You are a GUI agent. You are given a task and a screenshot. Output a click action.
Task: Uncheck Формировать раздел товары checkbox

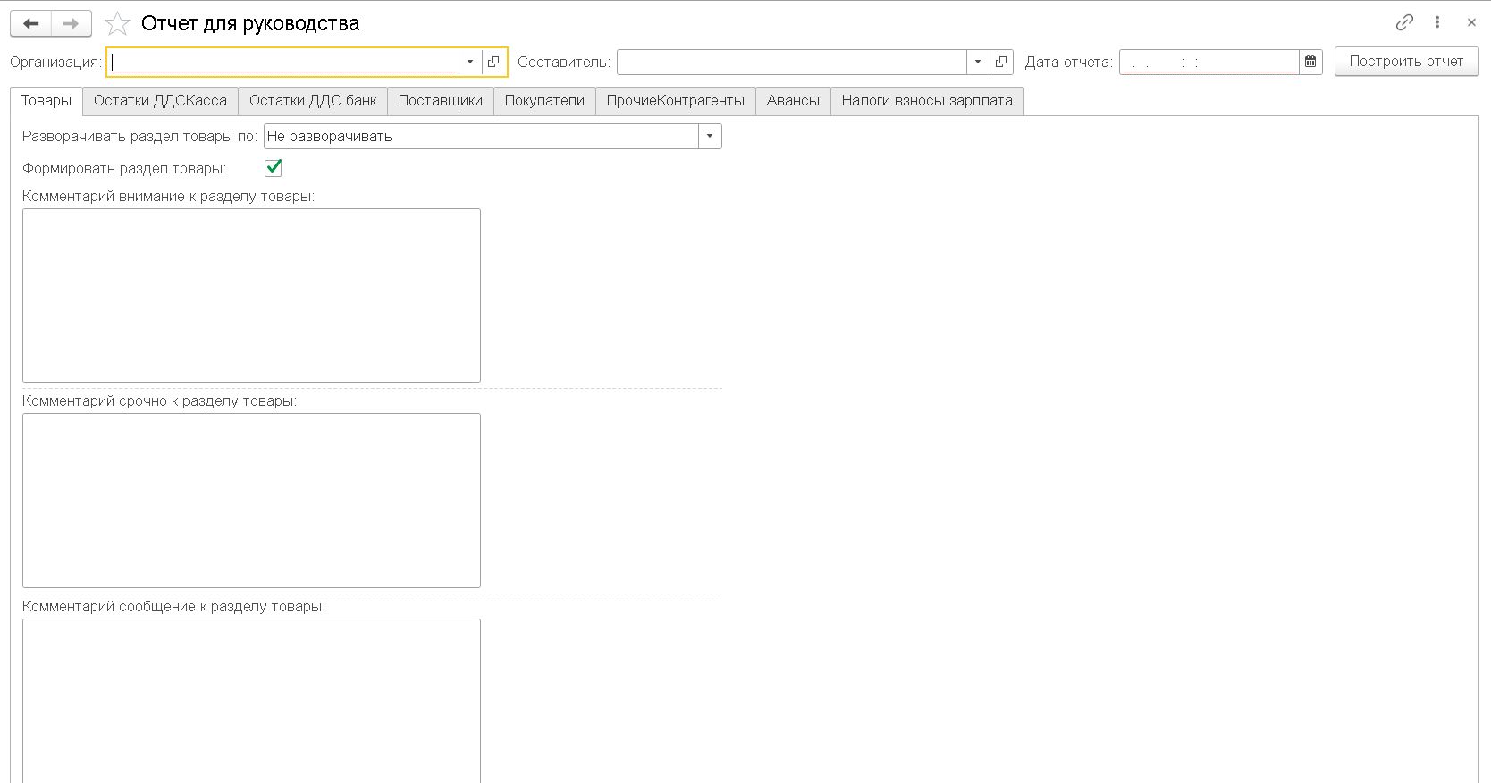click(274, 168)
